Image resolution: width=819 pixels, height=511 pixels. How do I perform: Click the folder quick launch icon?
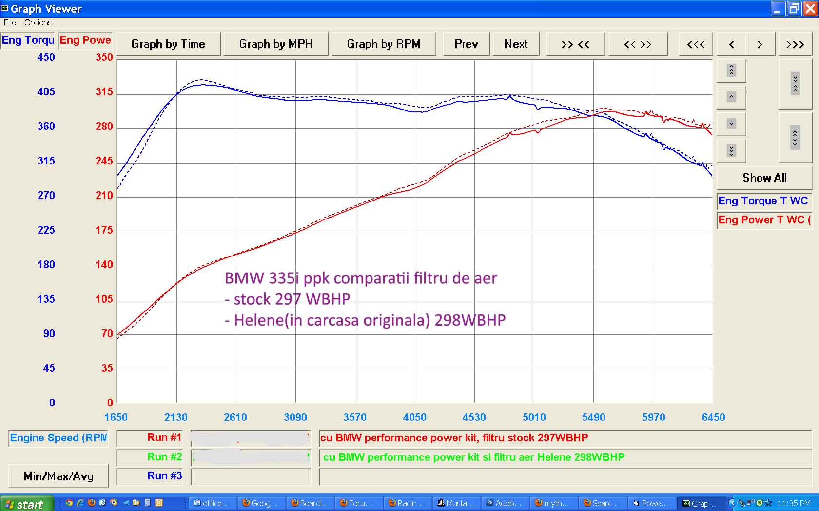click(x=136, y=503)
